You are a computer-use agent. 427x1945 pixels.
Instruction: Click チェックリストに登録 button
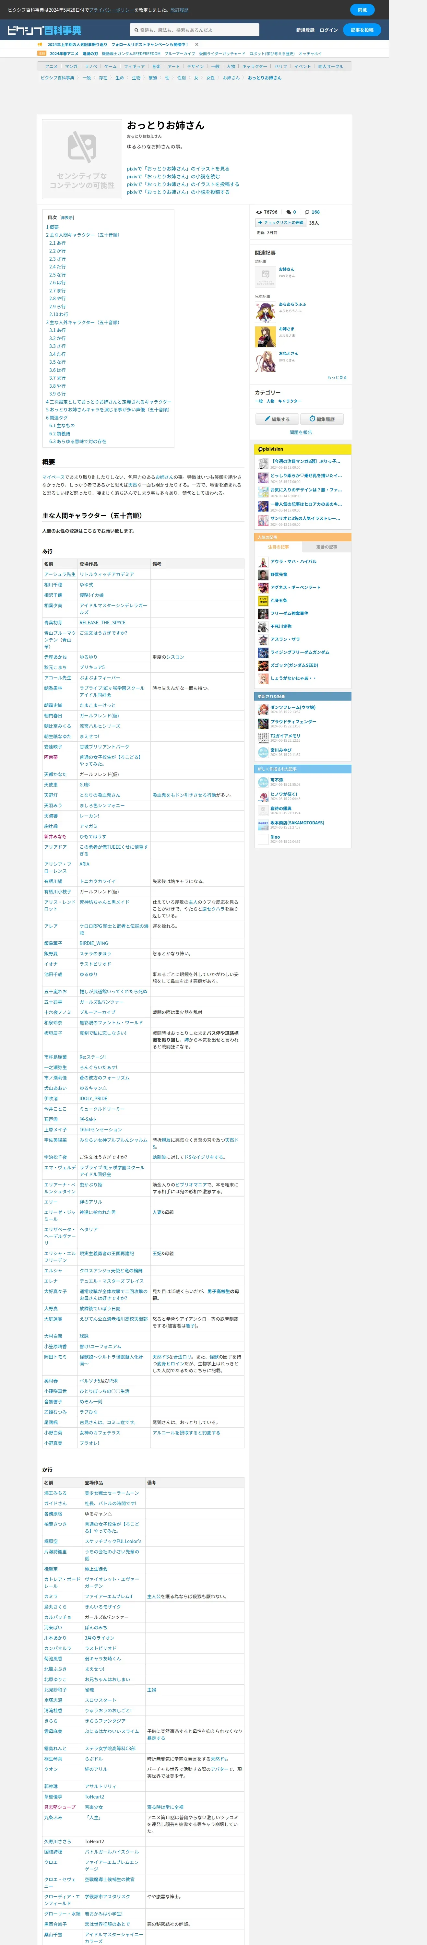pos(280,223)
